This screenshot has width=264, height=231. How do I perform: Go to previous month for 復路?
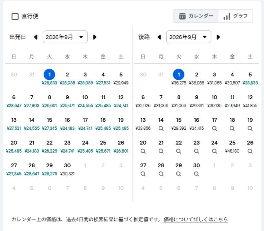pyautogui.click(x=159, y=37)
